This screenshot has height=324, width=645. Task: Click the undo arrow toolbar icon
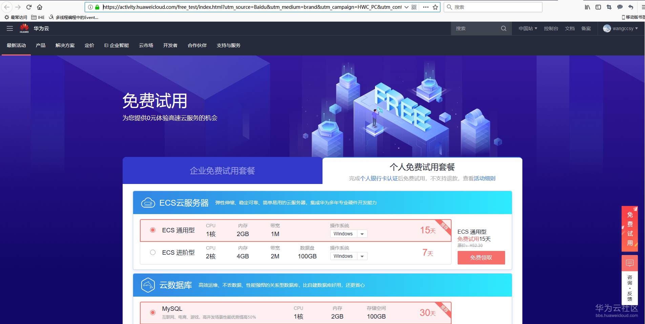pyautogui.click(x=630, y=7)
